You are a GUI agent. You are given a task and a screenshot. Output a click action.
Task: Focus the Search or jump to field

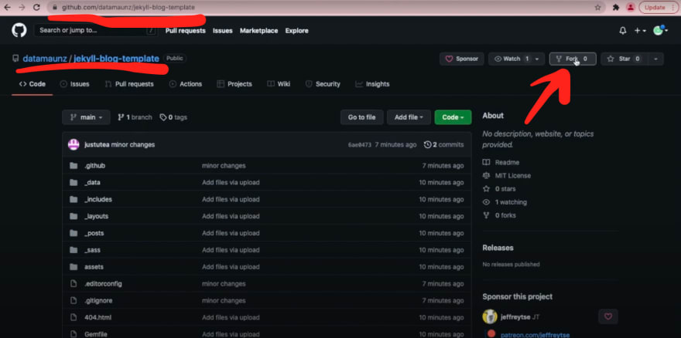[x=95, y=30]
